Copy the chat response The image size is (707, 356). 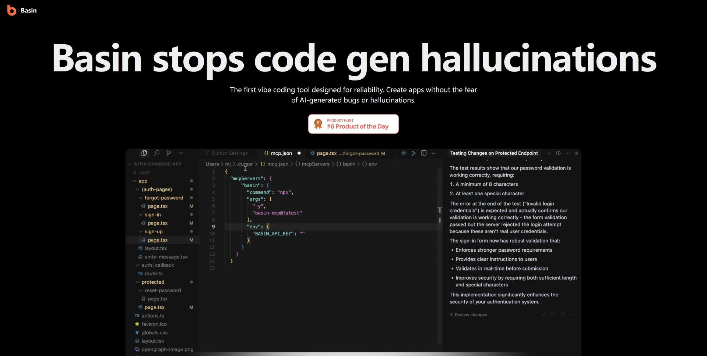coord(563,315)
